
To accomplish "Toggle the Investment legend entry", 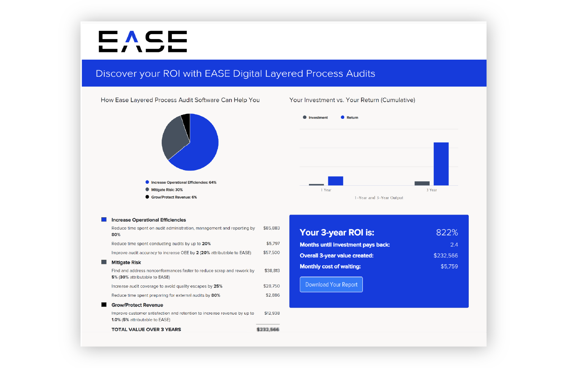I will pos(315,117).
